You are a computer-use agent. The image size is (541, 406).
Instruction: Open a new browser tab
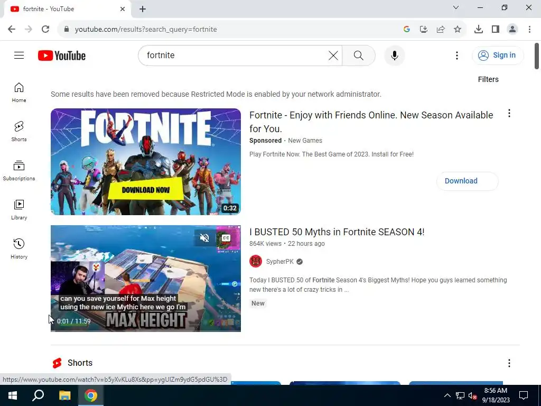[x=143, y=9]
